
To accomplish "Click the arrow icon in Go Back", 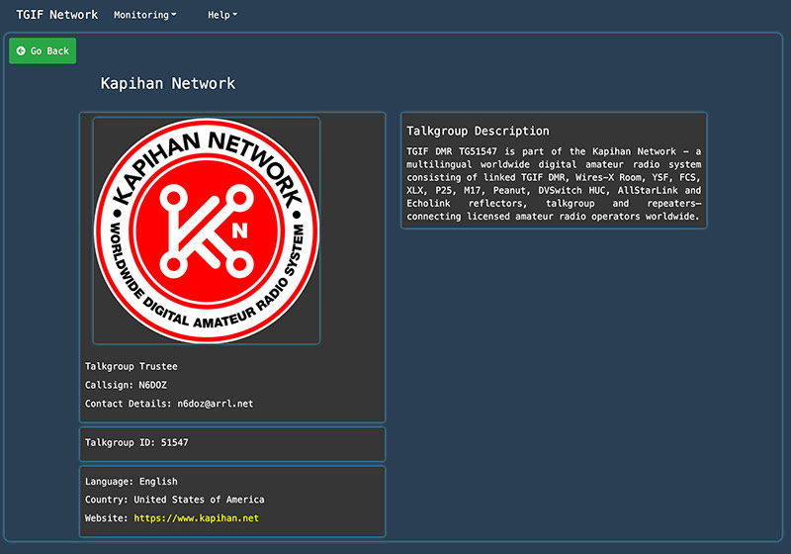I will pyautogui.click(x=21, y=51).
